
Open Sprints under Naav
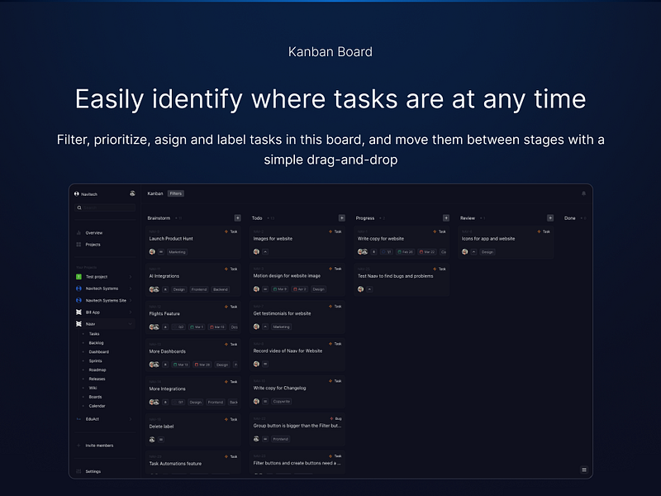(x=95, y=361)
